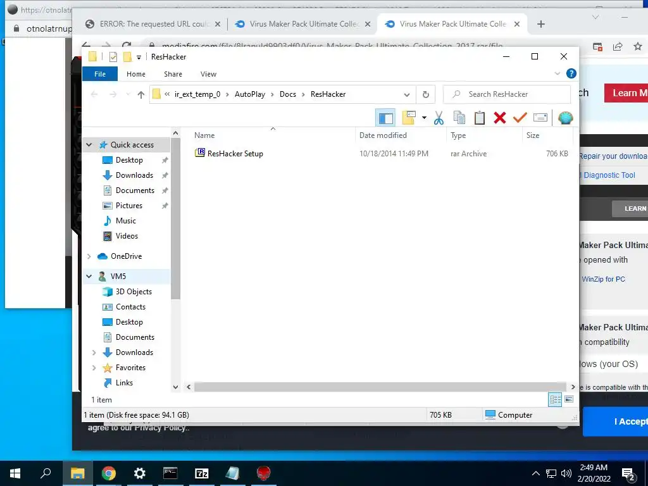
Task: Expand the Downloads node under VM5
Action: 94,352
